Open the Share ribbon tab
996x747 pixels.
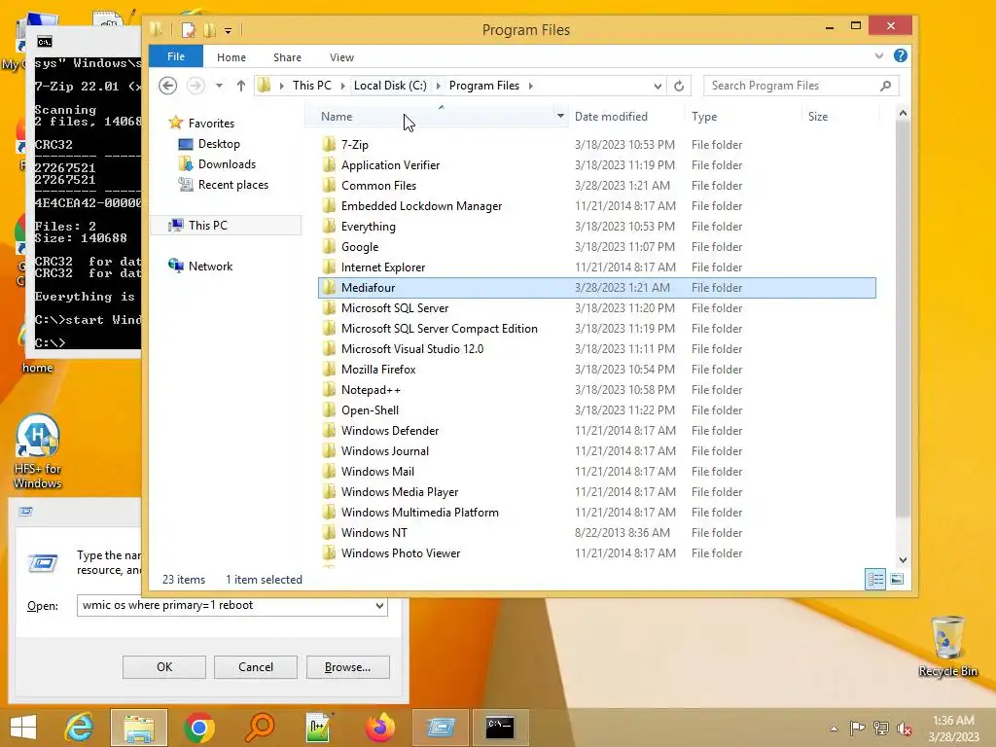(287, 57)
